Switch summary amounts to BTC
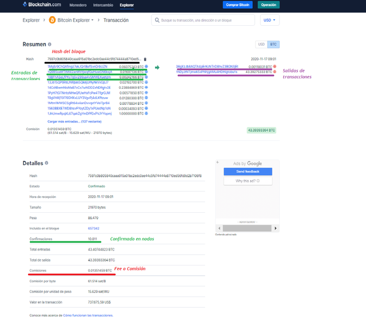This screenshot has width=366, height=329. click(x=273, y=45)
